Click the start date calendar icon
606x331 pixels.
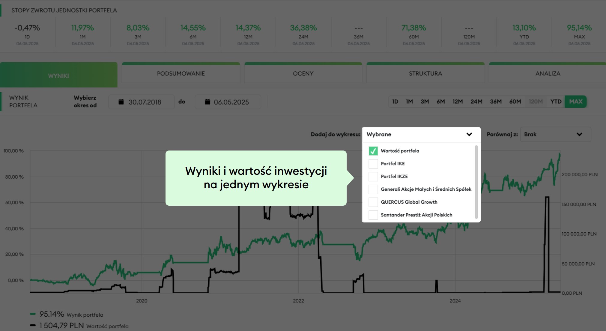click(x=121, y=102)
